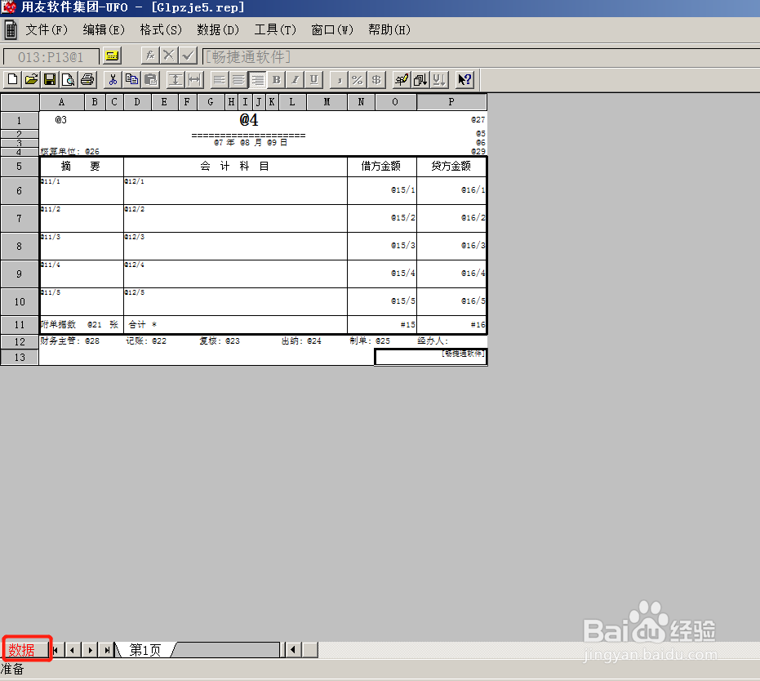The image size is (760, 681).
Task: Click the calculator icon left of 文件 menu
Action: point(11,30)
